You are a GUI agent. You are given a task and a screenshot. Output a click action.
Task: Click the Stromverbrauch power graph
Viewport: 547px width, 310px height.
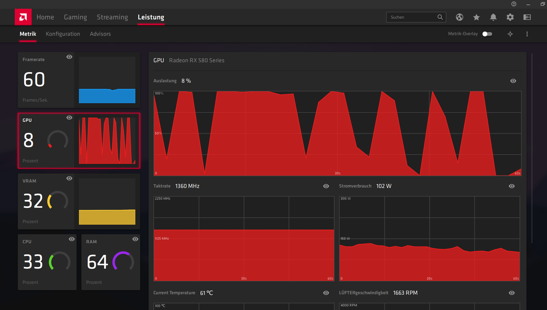(429, 239)
